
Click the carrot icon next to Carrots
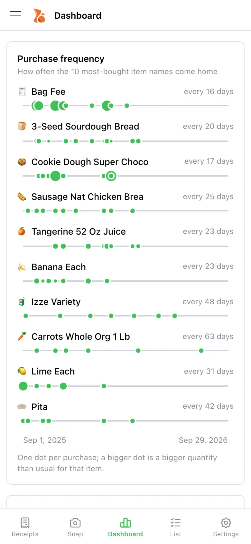pos(22,336)
